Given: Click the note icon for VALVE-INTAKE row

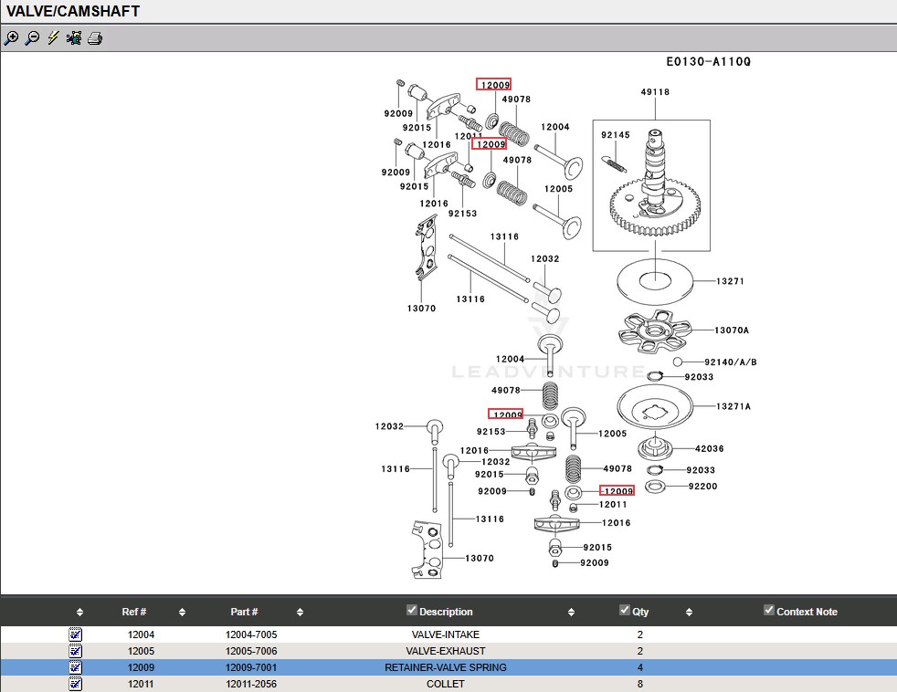Looking at the screenshot, I should click(x=75, y=634).
